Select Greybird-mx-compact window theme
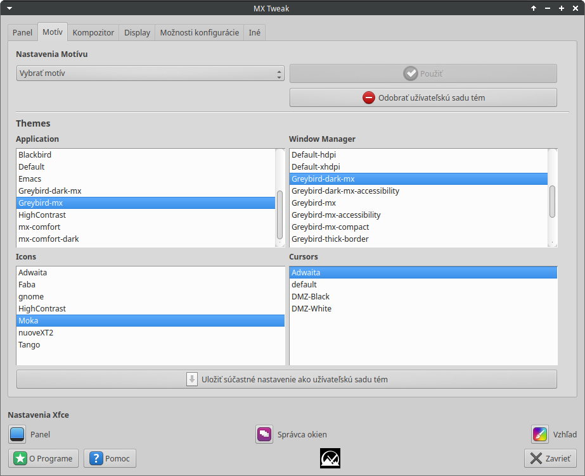The image size is (585, 476). (x=418, y=227)
